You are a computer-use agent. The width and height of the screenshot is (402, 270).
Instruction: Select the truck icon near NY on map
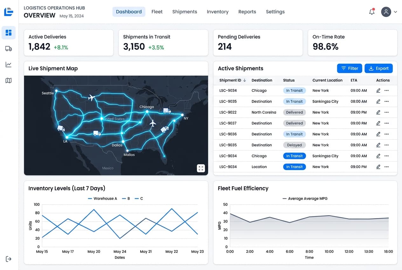pyautogui.click(x=167, y=111)
